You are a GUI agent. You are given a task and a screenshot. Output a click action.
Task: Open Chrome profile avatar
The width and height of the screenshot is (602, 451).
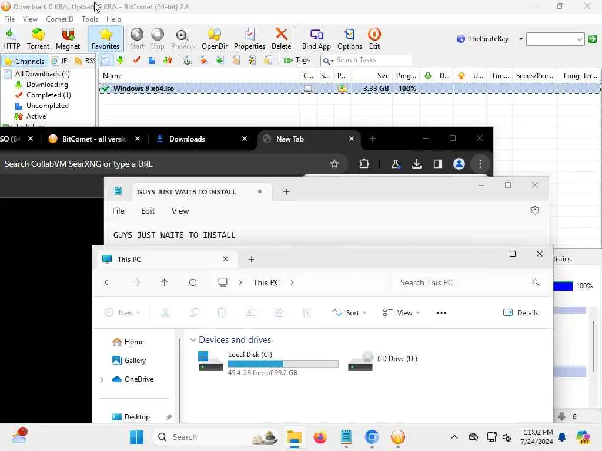[459, 164]
